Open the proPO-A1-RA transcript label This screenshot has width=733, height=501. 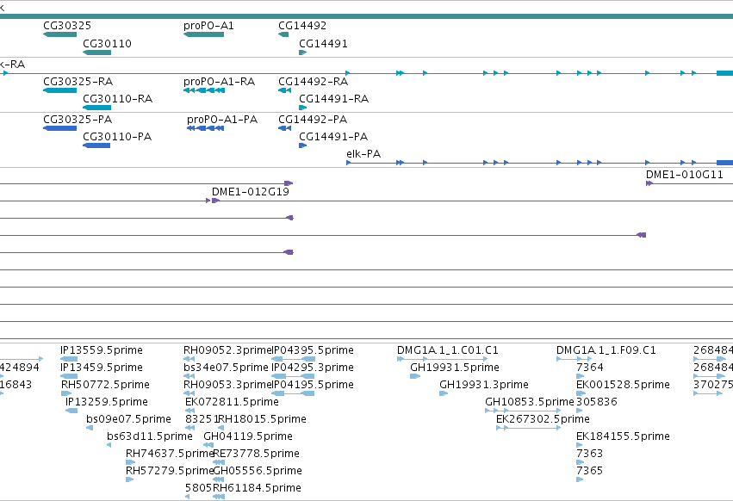coord(220,82)
